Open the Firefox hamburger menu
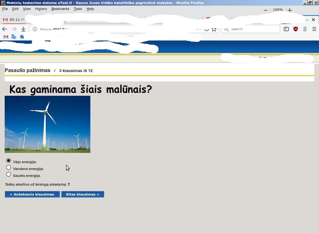The height and width of the screenshot is (233, 319). [314, 29]
